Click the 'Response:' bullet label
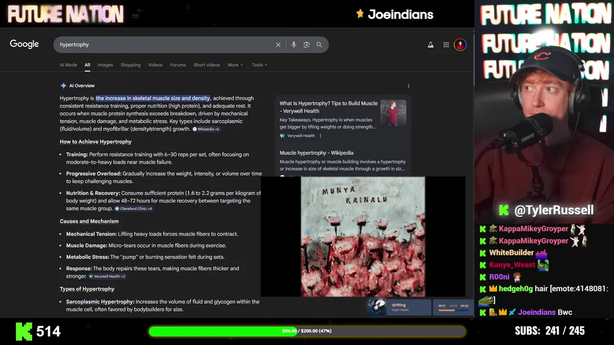Image resolution: width=614 pixels, height=345 pixels. click(x=79, y=268)
